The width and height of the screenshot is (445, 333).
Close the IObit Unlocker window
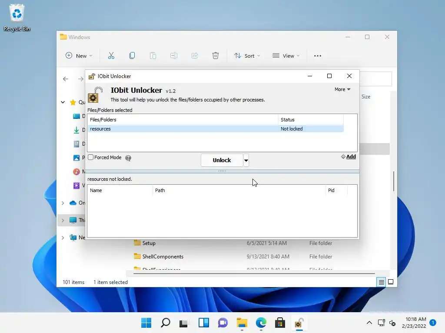[349, 76]
